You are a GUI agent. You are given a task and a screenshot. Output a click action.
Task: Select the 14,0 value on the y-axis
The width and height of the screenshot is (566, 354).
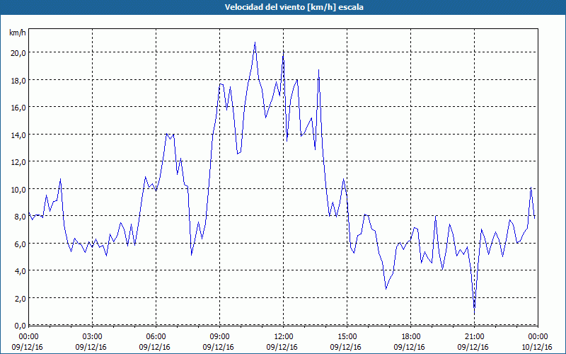point(18,135)
